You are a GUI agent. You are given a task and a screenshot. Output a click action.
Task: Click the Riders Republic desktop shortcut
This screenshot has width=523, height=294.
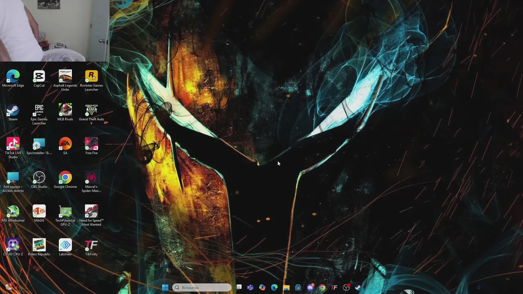(39, 248)
